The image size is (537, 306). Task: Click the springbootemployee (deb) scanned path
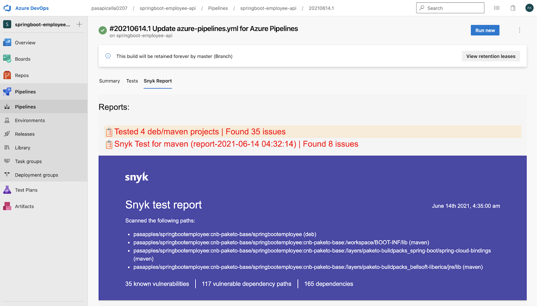coord(225,234)
